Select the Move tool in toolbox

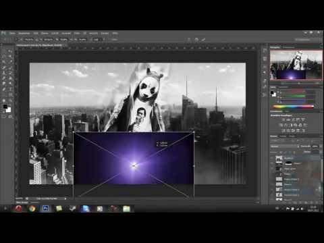coord(10,51)
